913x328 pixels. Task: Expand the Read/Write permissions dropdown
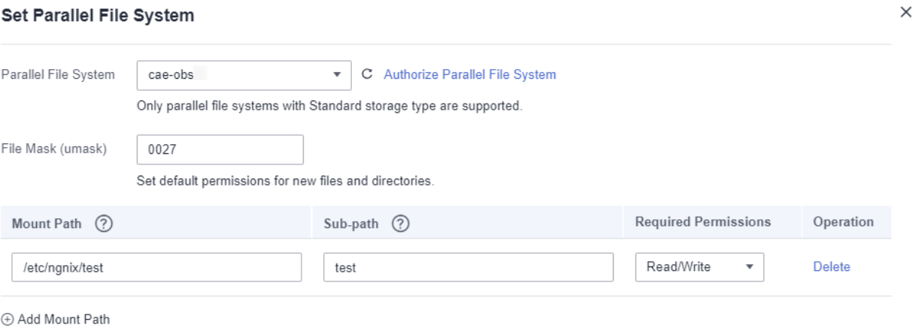pyautogui.click(x=699, y=266)
